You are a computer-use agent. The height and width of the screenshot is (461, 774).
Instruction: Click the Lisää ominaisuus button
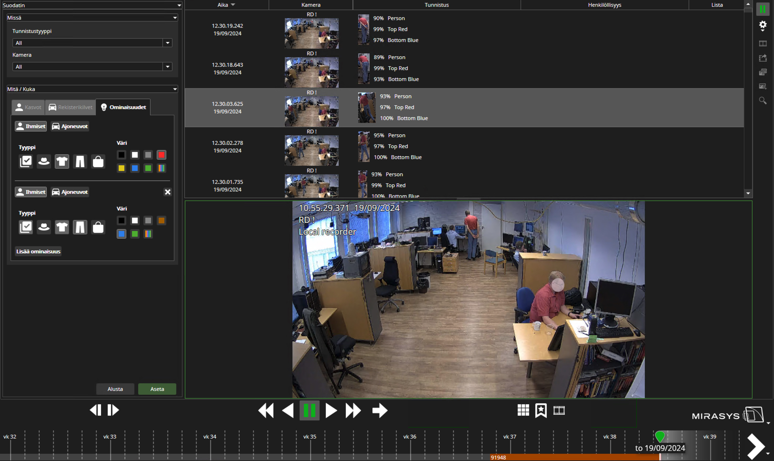[38, 251]
